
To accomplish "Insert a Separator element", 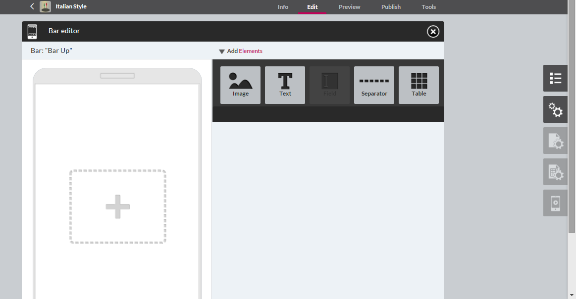I will (374, 85).
